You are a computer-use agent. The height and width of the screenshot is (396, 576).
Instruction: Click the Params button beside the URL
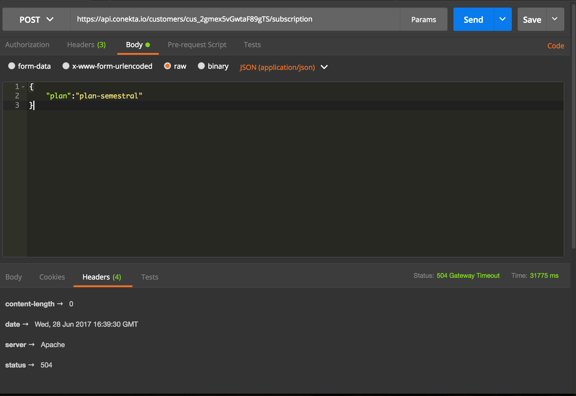pyautogui.click(x=423, y=19)
